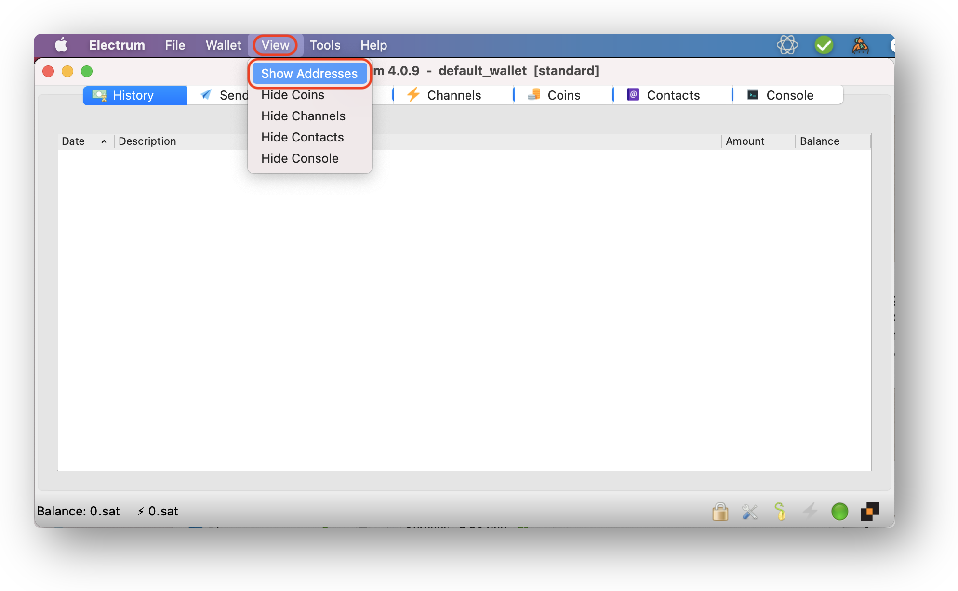Click the Amount column header
The image size is (958, 591).
click(758, 141)
